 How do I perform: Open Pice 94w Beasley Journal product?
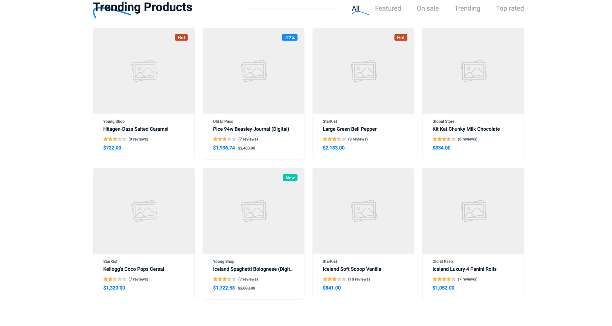click(x=251, y=129)
